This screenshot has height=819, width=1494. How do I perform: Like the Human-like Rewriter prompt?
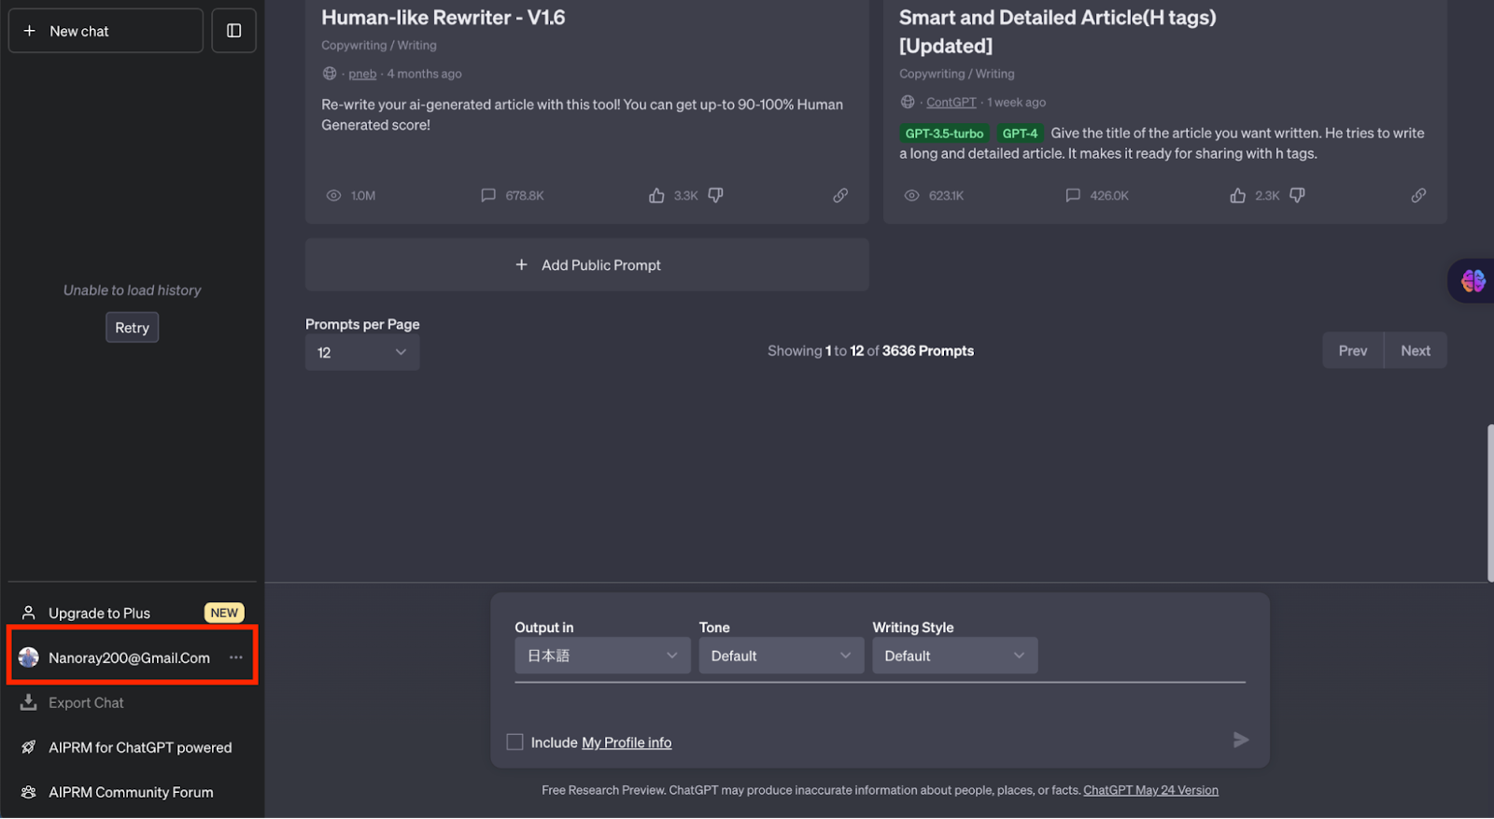tap(656, 196)
